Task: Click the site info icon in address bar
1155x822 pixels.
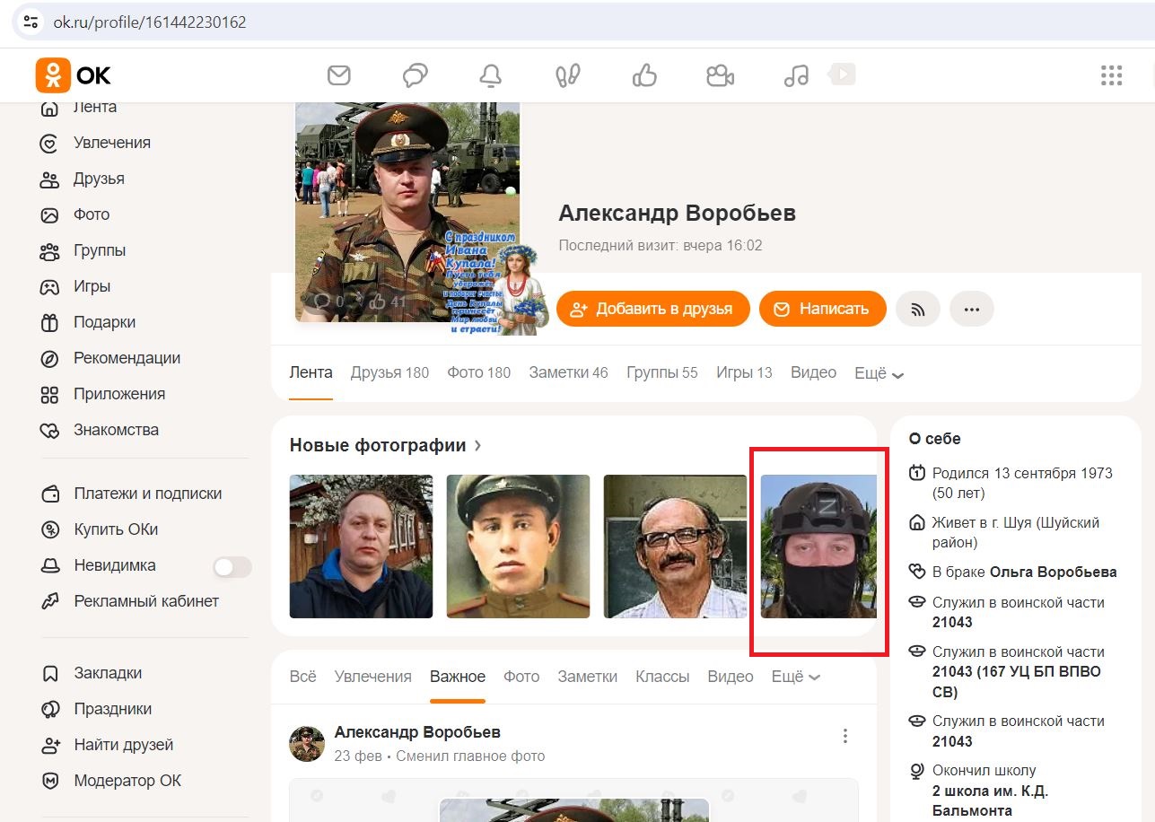Action: (31, 22)
